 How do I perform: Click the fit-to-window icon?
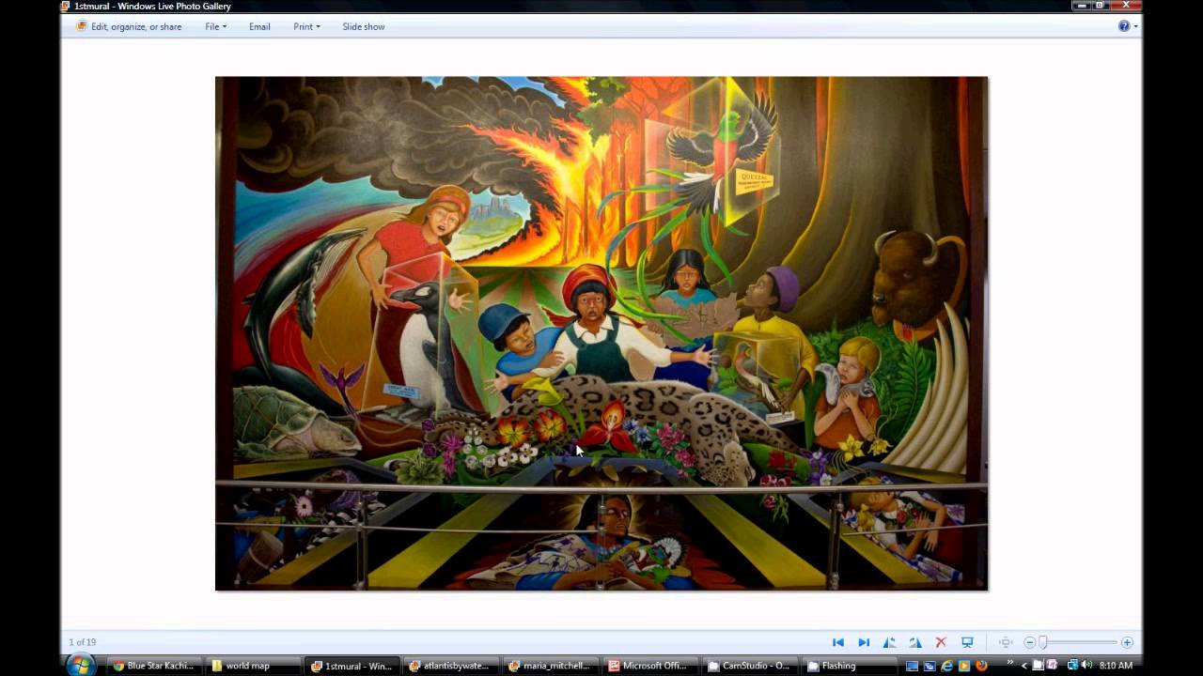coord(1006,642)
